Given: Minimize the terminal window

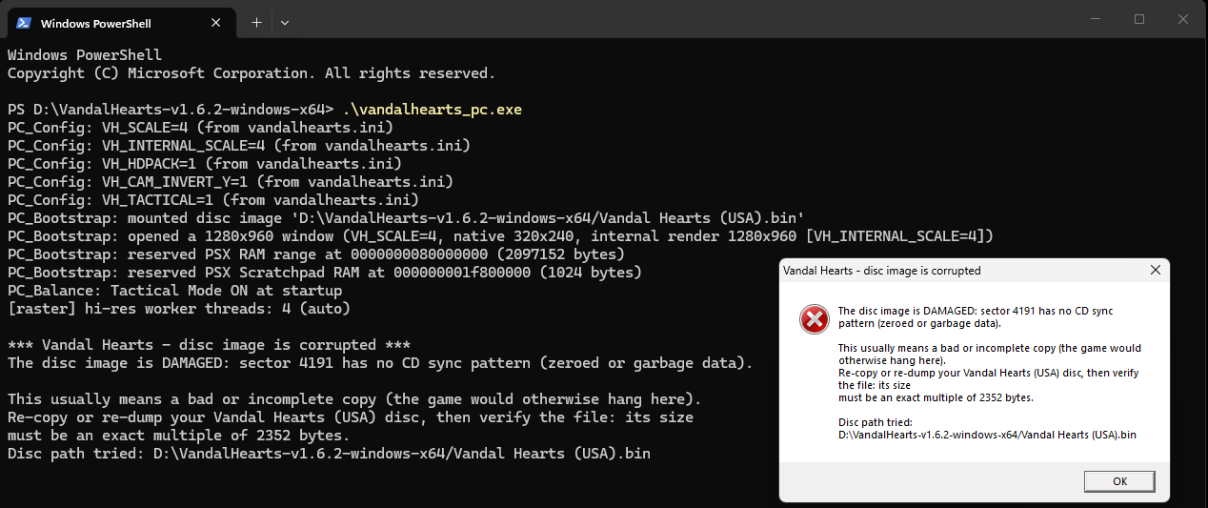Looking at the screenshot, I should pos(1097,19).
